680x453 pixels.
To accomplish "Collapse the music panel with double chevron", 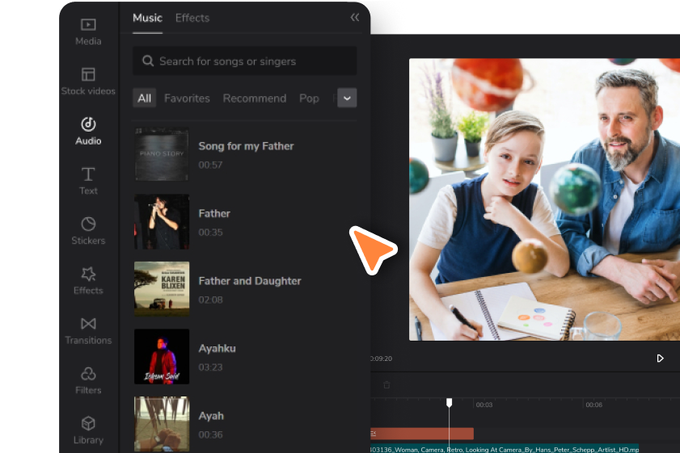I will 355,17.
